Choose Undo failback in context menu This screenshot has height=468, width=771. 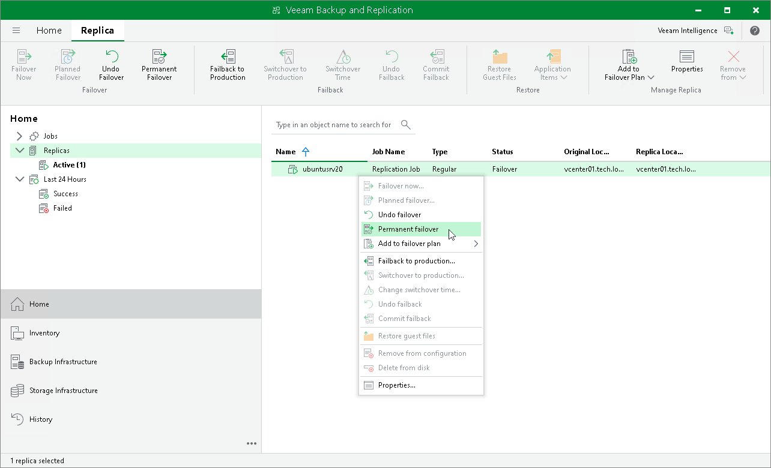coord(421,304)
